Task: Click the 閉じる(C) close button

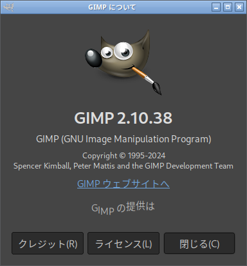Action: coord(199,244)
